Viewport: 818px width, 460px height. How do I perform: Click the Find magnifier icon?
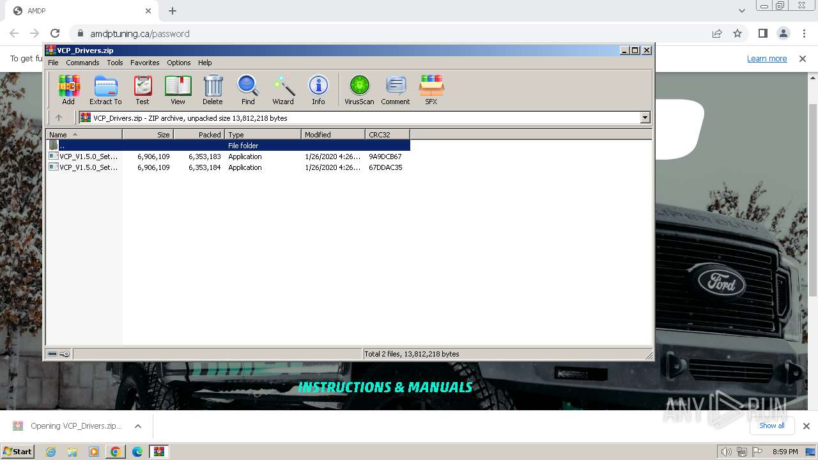(x=248, y=89)
